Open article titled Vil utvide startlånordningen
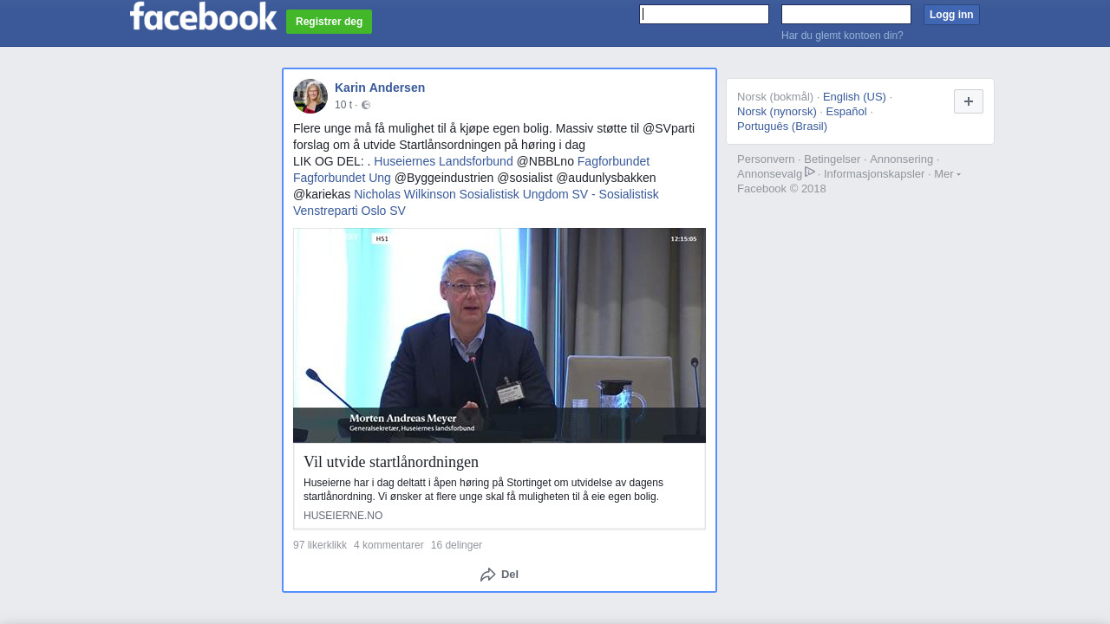 (x=391, y=462)
